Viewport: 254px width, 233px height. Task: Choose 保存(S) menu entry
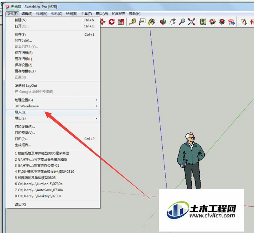tap(53, 34)
